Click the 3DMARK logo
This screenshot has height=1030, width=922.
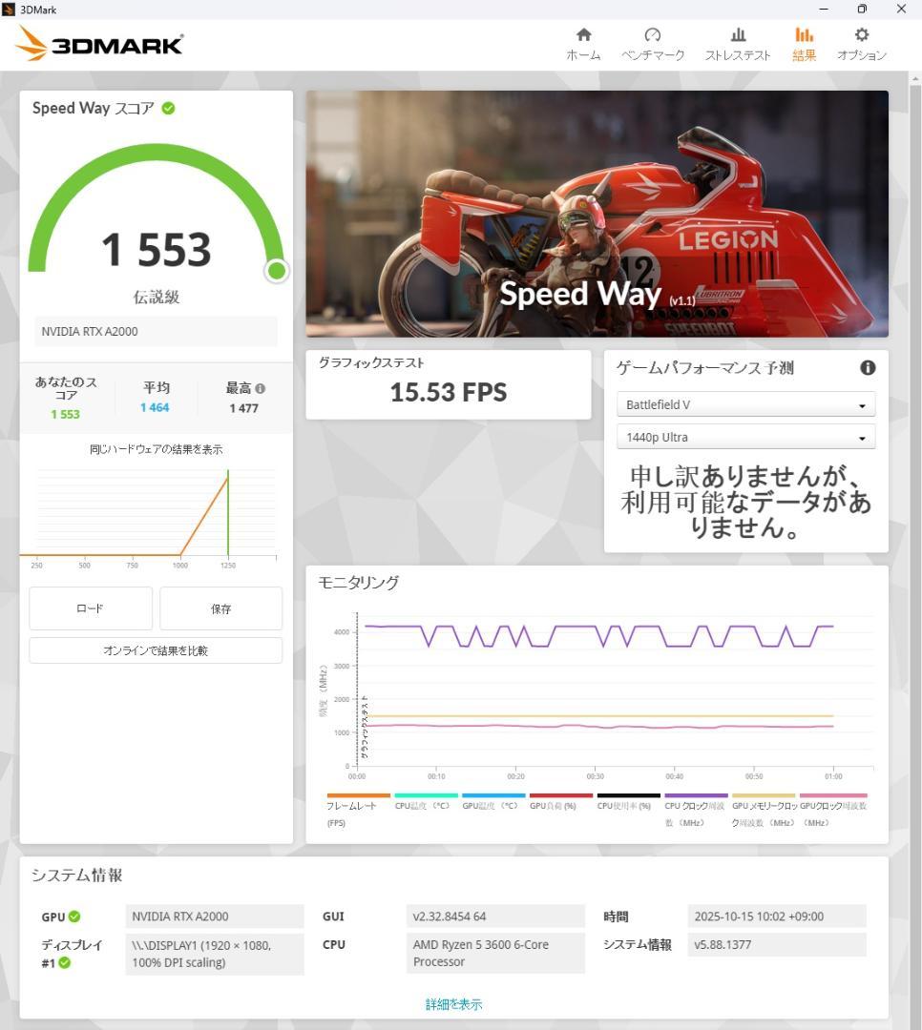click(95, 43)
